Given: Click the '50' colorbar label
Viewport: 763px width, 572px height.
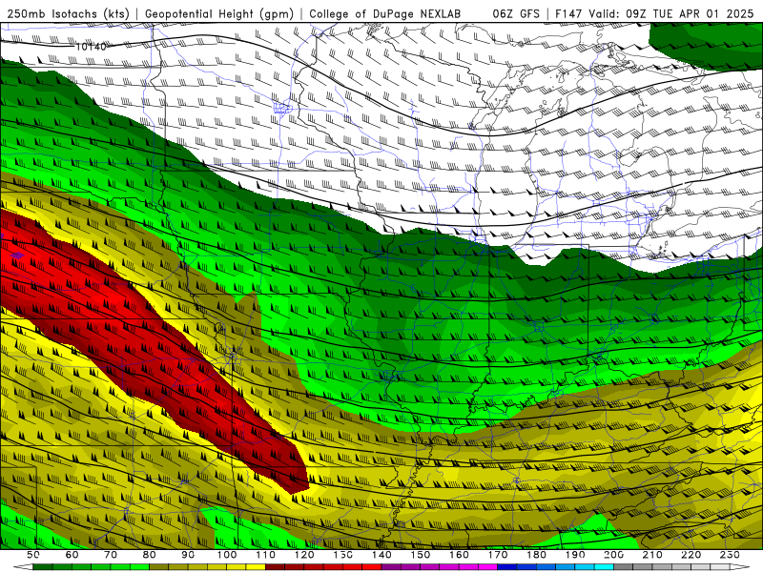Looking at the screenshot, I should pos(32,555).
